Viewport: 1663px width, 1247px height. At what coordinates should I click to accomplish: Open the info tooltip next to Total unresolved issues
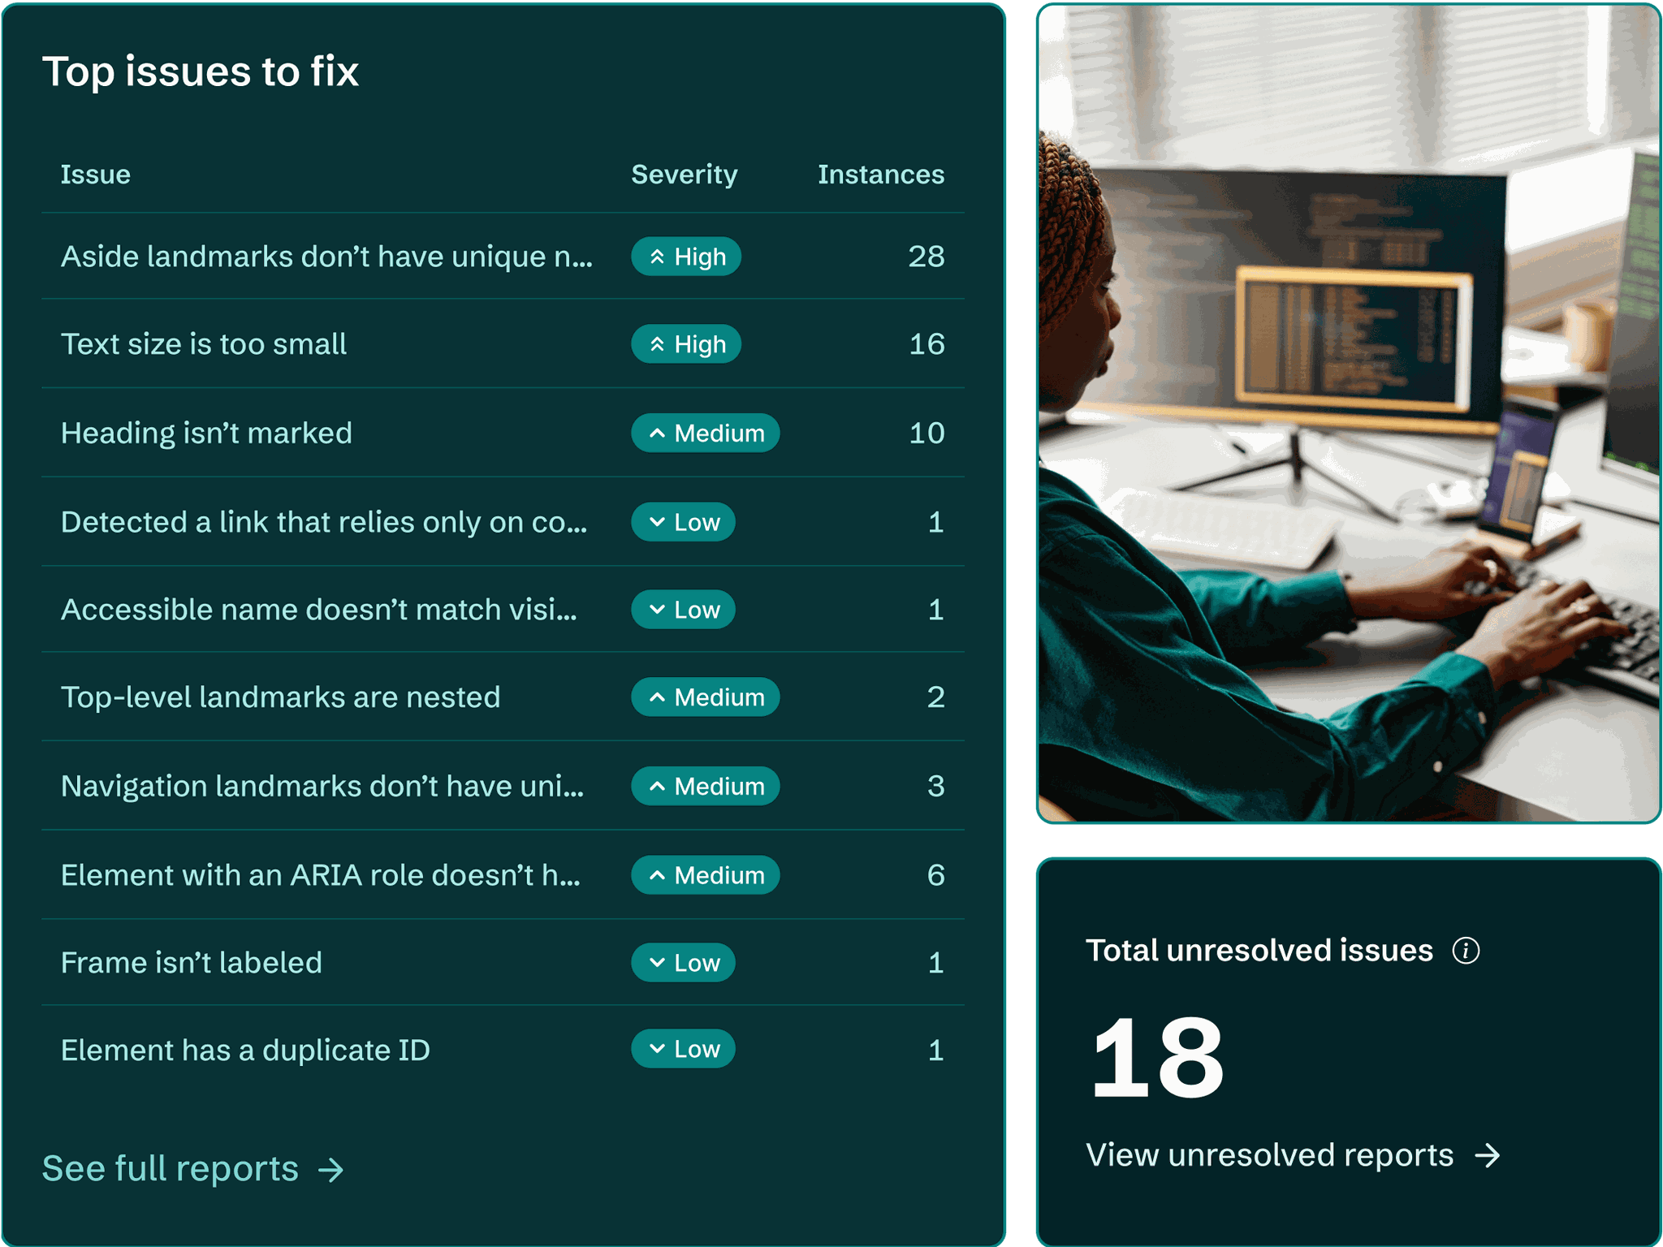1466,948
